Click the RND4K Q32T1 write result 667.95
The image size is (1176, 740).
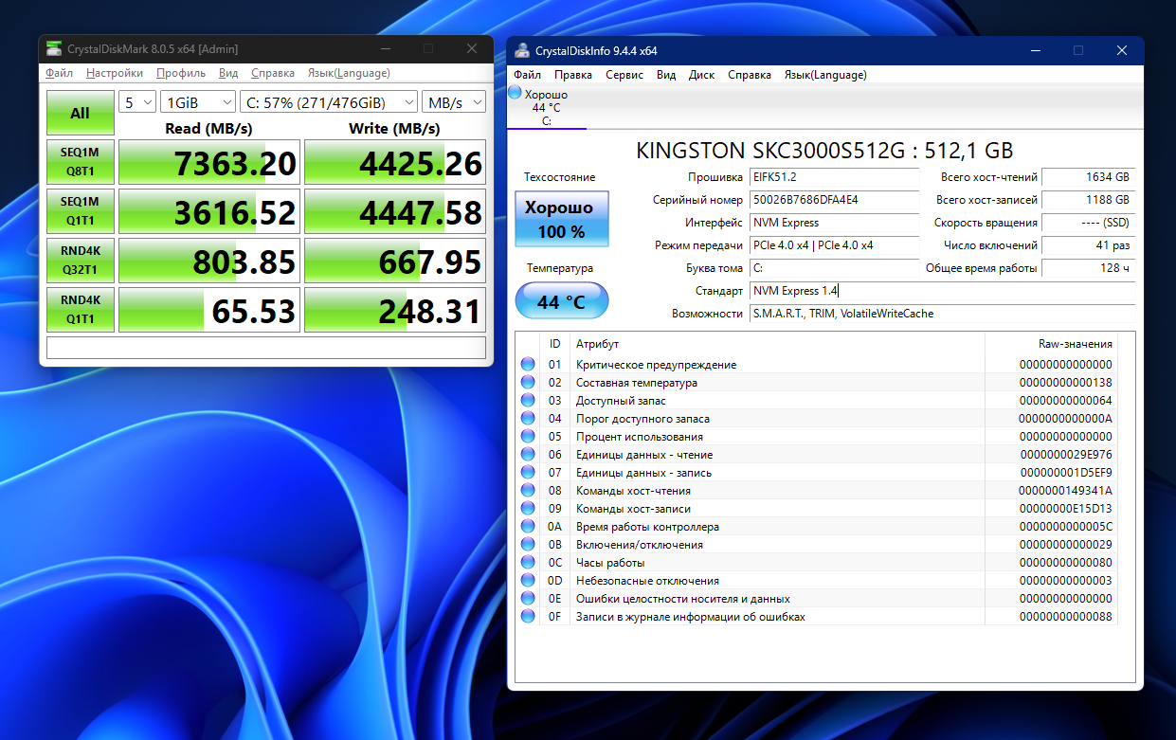point(395,261)
